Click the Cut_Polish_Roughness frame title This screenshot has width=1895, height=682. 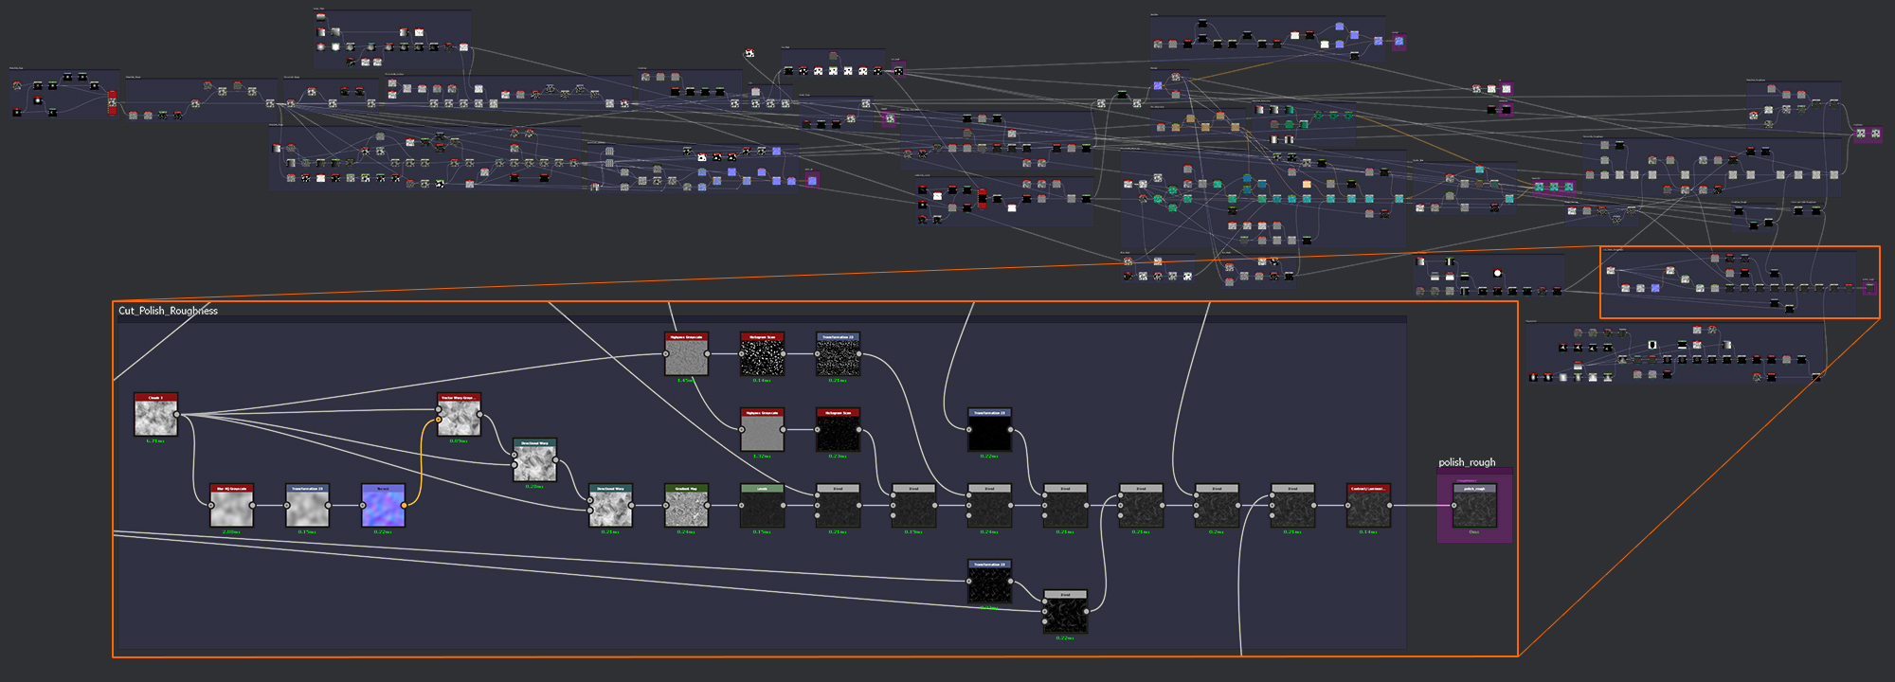tap(168, 311)
